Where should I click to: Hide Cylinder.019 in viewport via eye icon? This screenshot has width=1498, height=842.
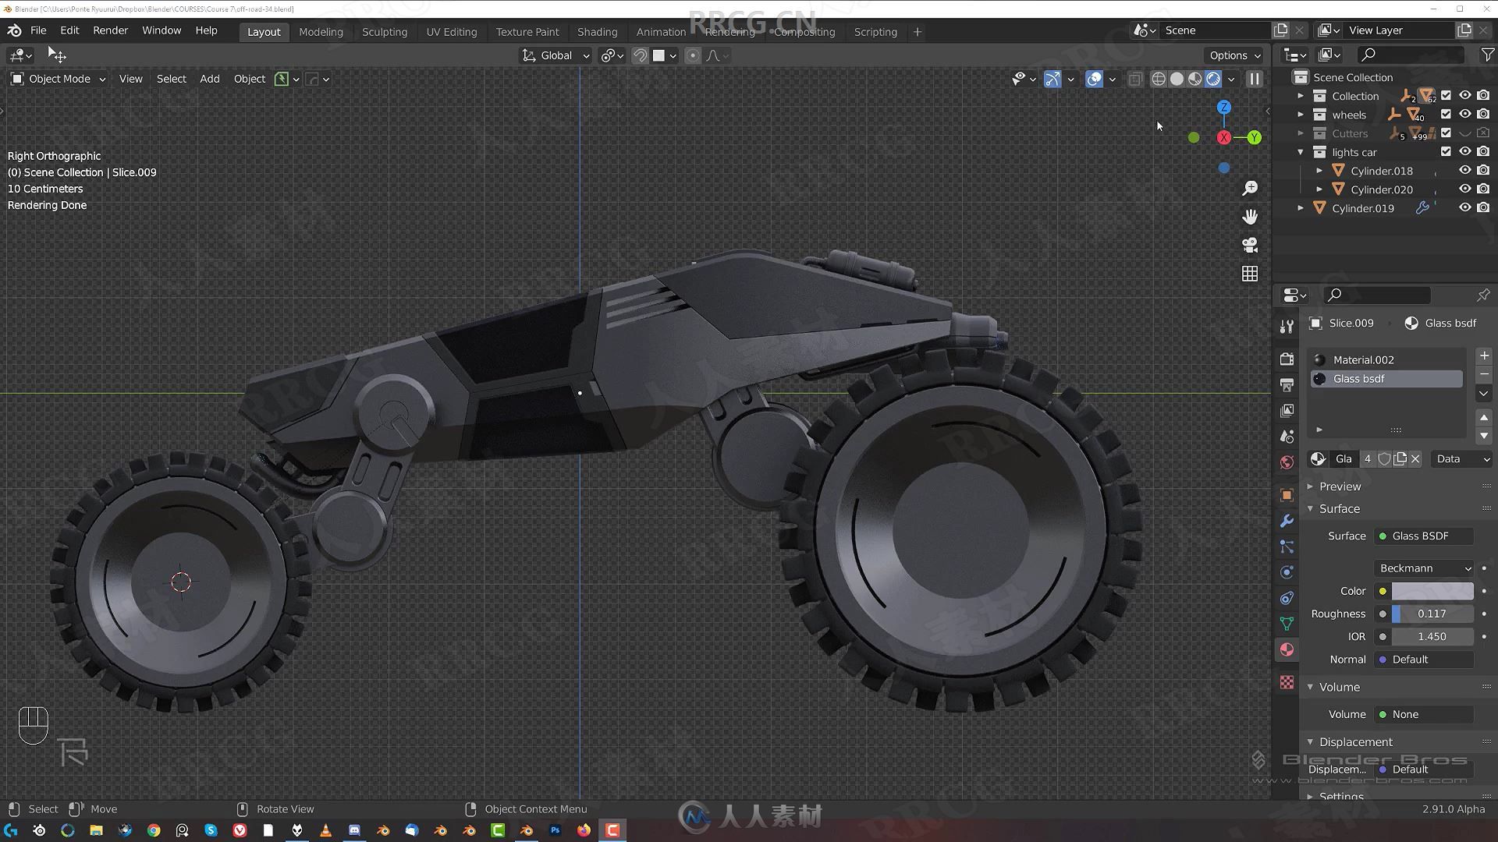(x=1464, y=208)
